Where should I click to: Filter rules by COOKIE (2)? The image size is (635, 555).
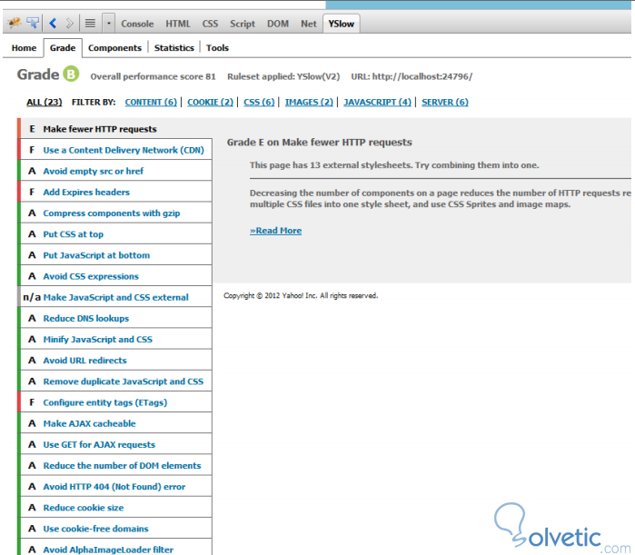210,102
